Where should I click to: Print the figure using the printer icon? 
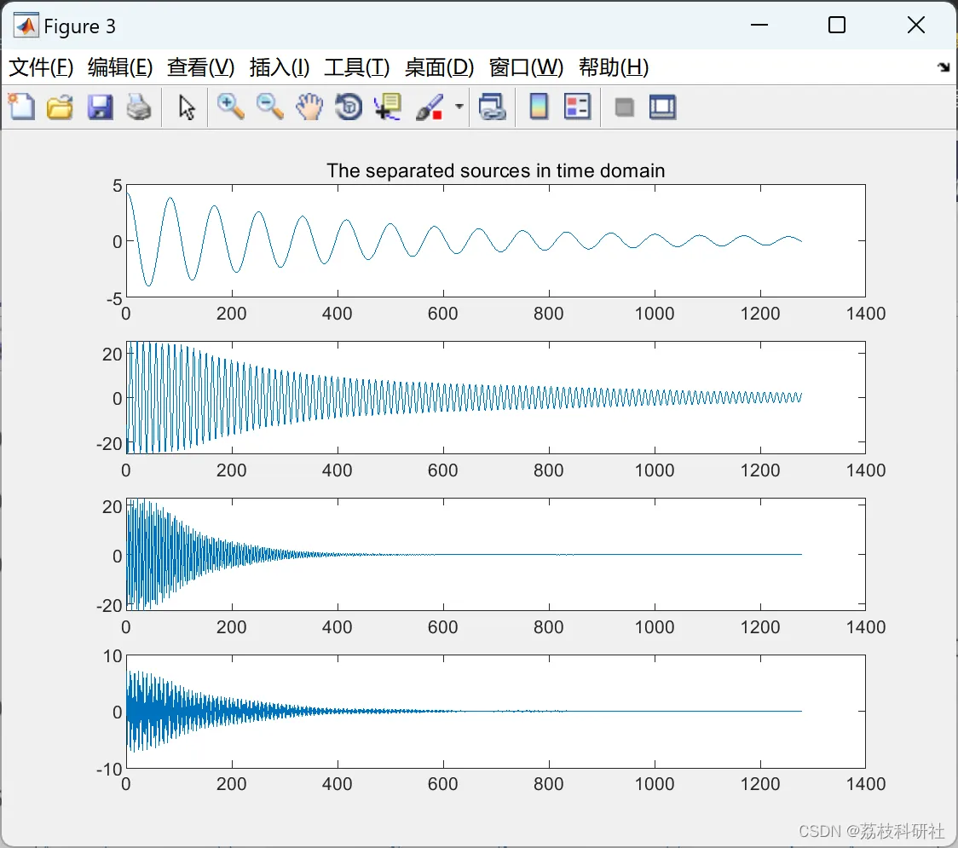(139, 107)
